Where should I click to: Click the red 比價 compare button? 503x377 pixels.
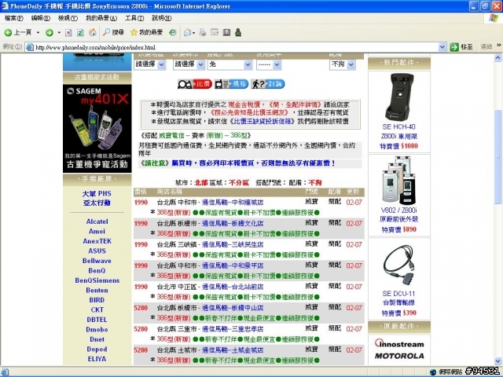click(195, 84)
